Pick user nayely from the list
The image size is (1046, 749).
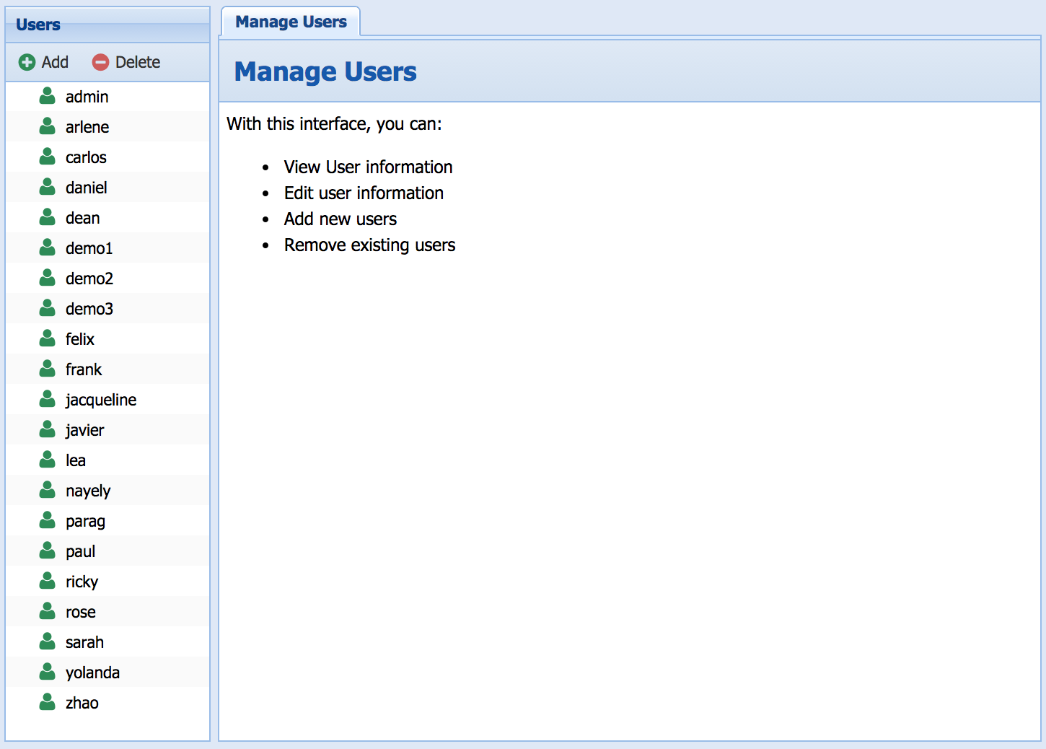click(88, 491)
